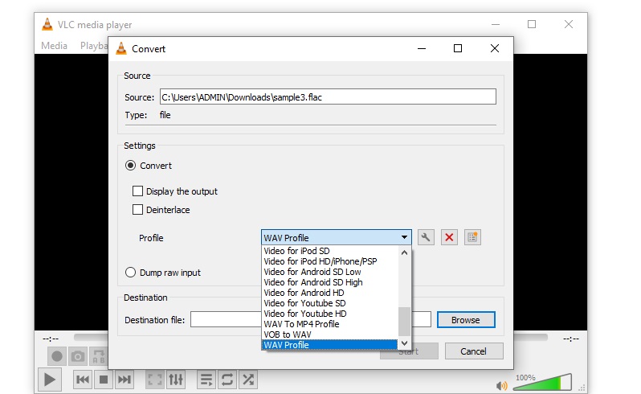Adjust the volume slider at 100%
The height and width of the screenshot is (394, 641).
tap(542, 382)
